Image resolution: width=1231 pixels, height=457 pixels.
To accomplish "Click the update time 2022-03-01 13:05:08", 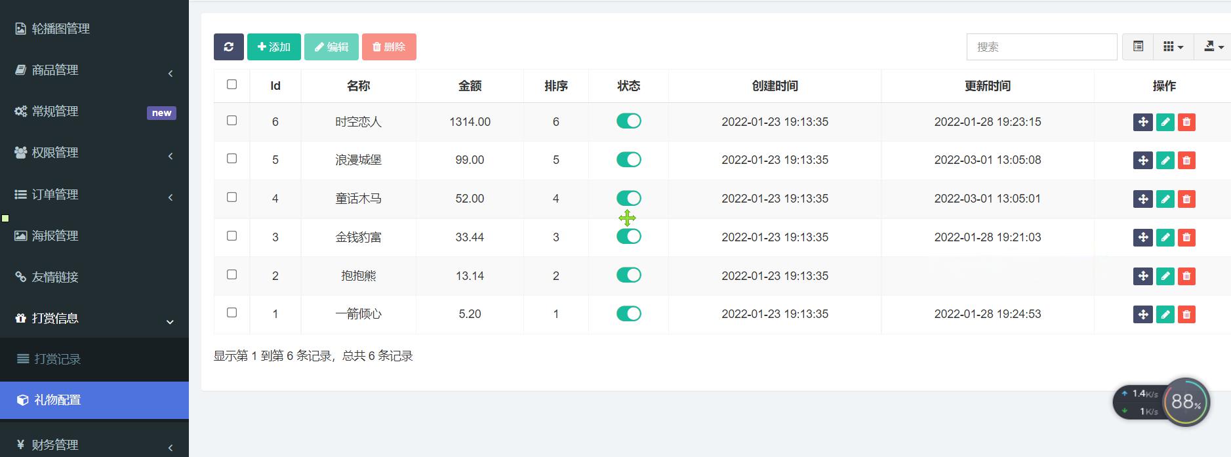I will tap(987, 160).
